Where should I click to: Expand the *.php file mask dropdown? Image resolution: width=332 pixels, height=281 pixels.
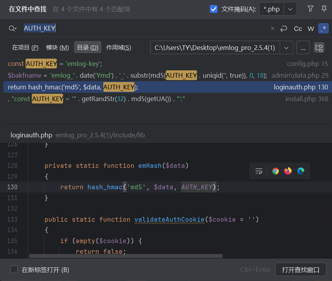tap(290, 9)
